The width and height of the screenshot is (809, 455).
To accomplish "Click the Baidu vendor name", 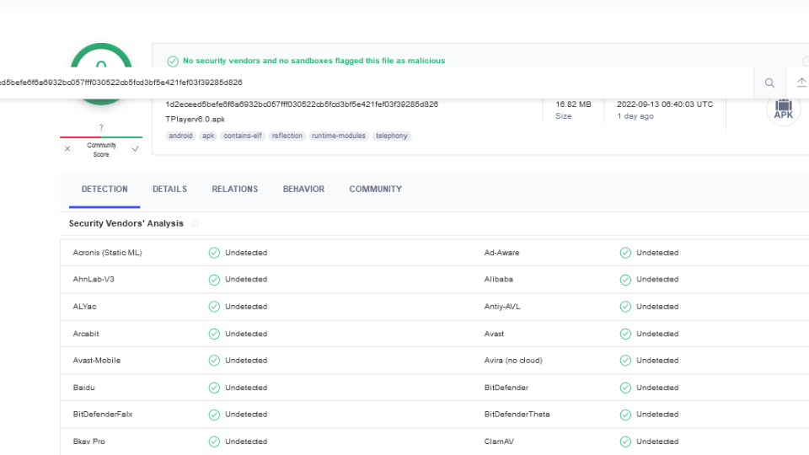I will click(83, 388).
